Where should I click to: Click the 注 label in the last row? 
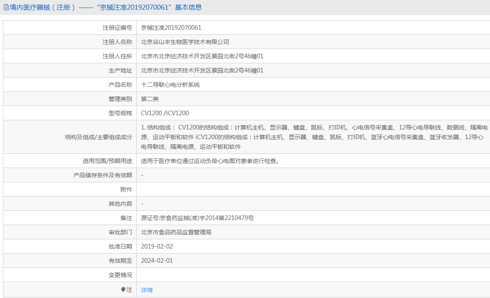tap(129, 290)
